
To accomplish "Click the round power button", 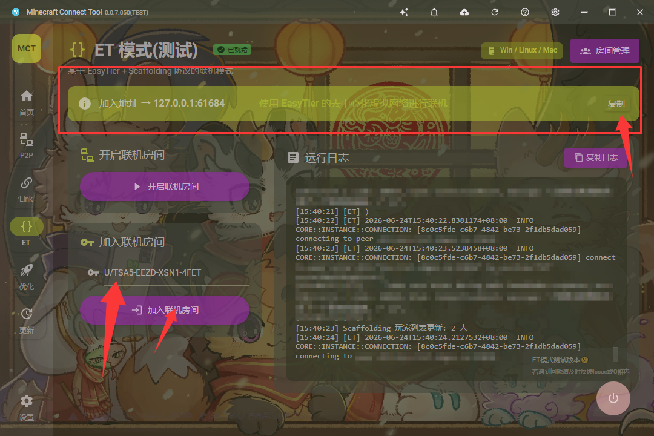I will (613, 398).
